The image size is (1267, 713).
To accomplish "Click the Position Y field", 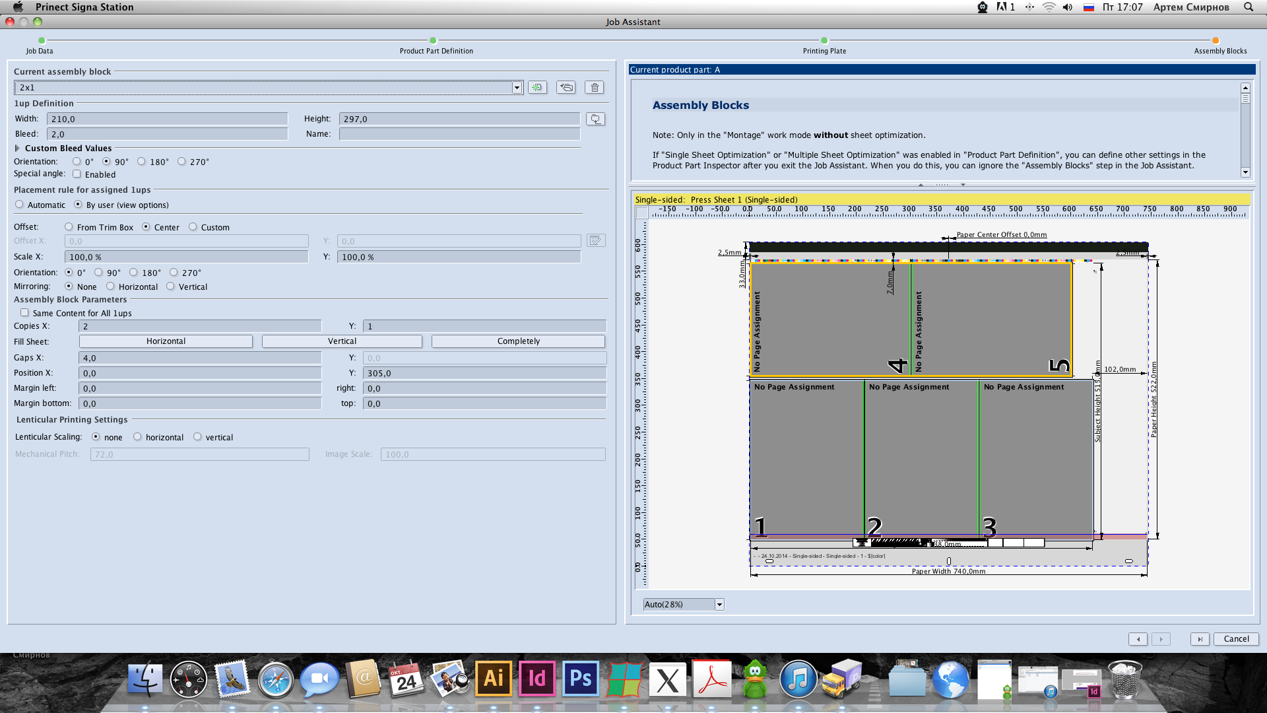I will click(484, 373).
